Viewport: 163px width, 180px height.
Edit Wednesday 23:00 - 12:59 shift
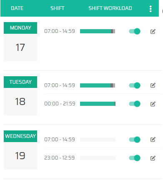pyautogui.click(x=153, y=158)
